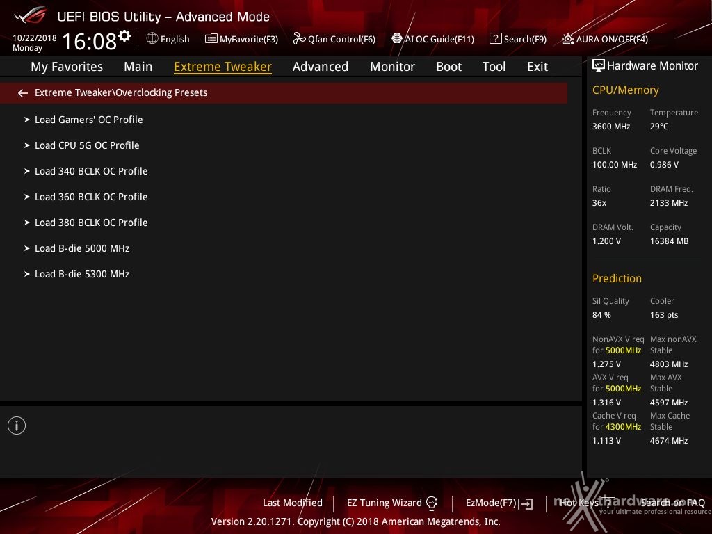The height and width of the screenshot is (534, 712).
Task: Click the AURA light icon
Action: click(567, 39)
